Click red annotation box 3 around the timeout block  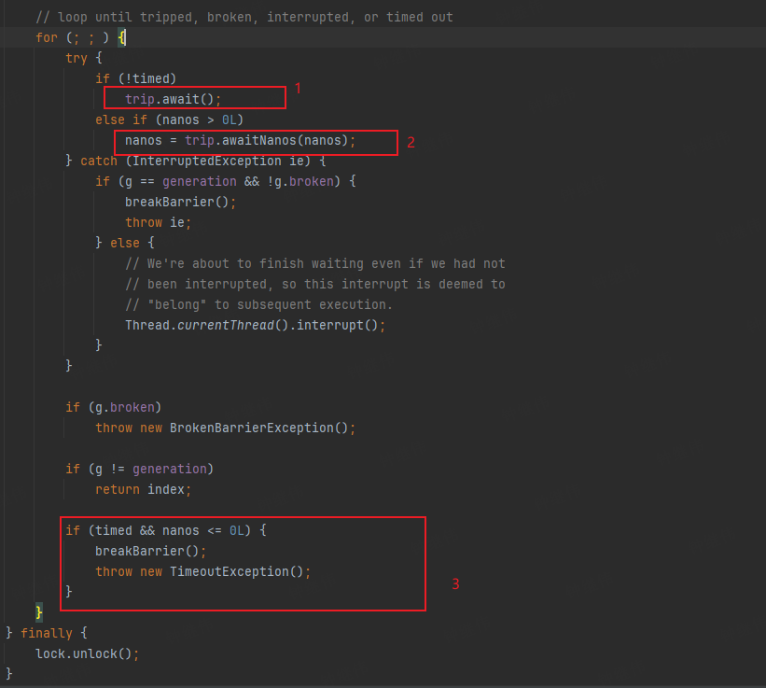[x=243, y=564]
